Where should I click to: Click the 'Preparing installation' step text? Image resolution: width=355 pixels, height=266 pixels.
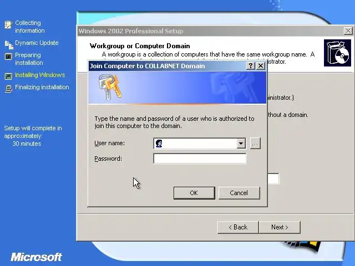[29, 59]
